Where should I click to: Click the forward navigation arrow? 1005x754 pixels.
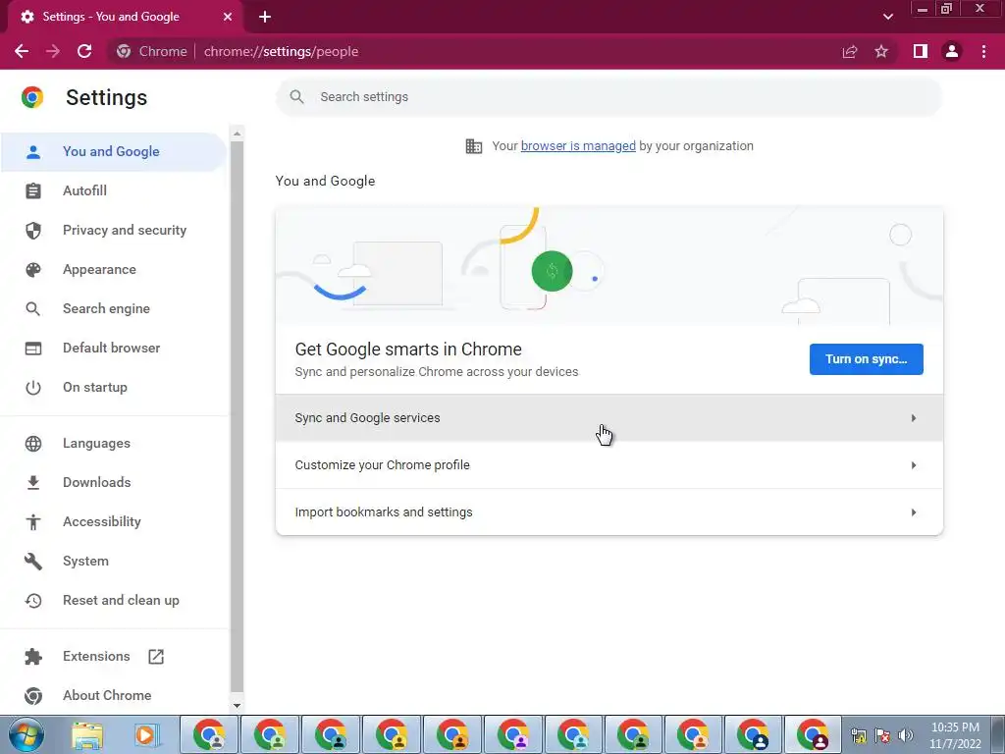coord(53,51)
